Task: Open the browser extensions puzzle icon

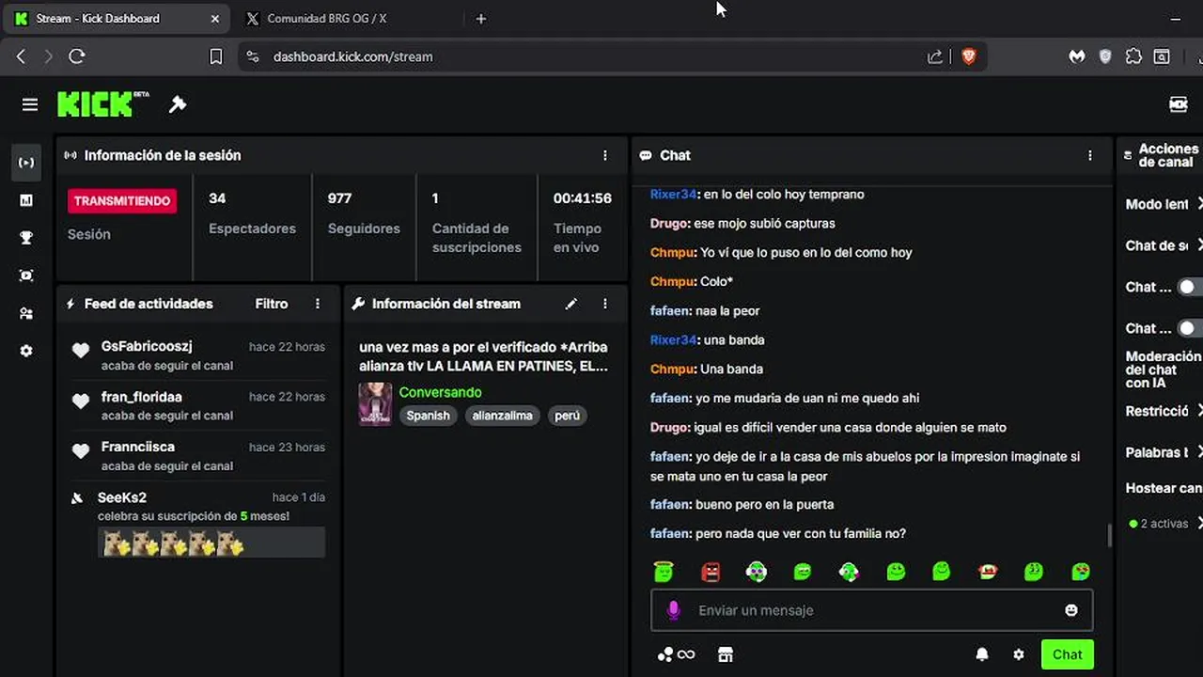Action: (1133, 56)
